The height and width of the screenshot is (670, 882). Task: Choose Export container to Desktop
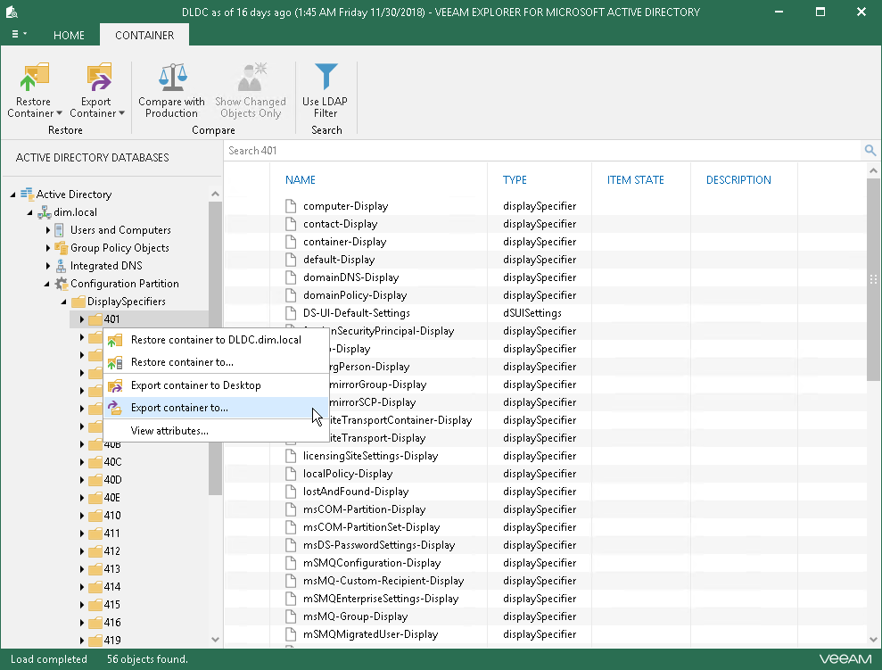pos(195,385)
